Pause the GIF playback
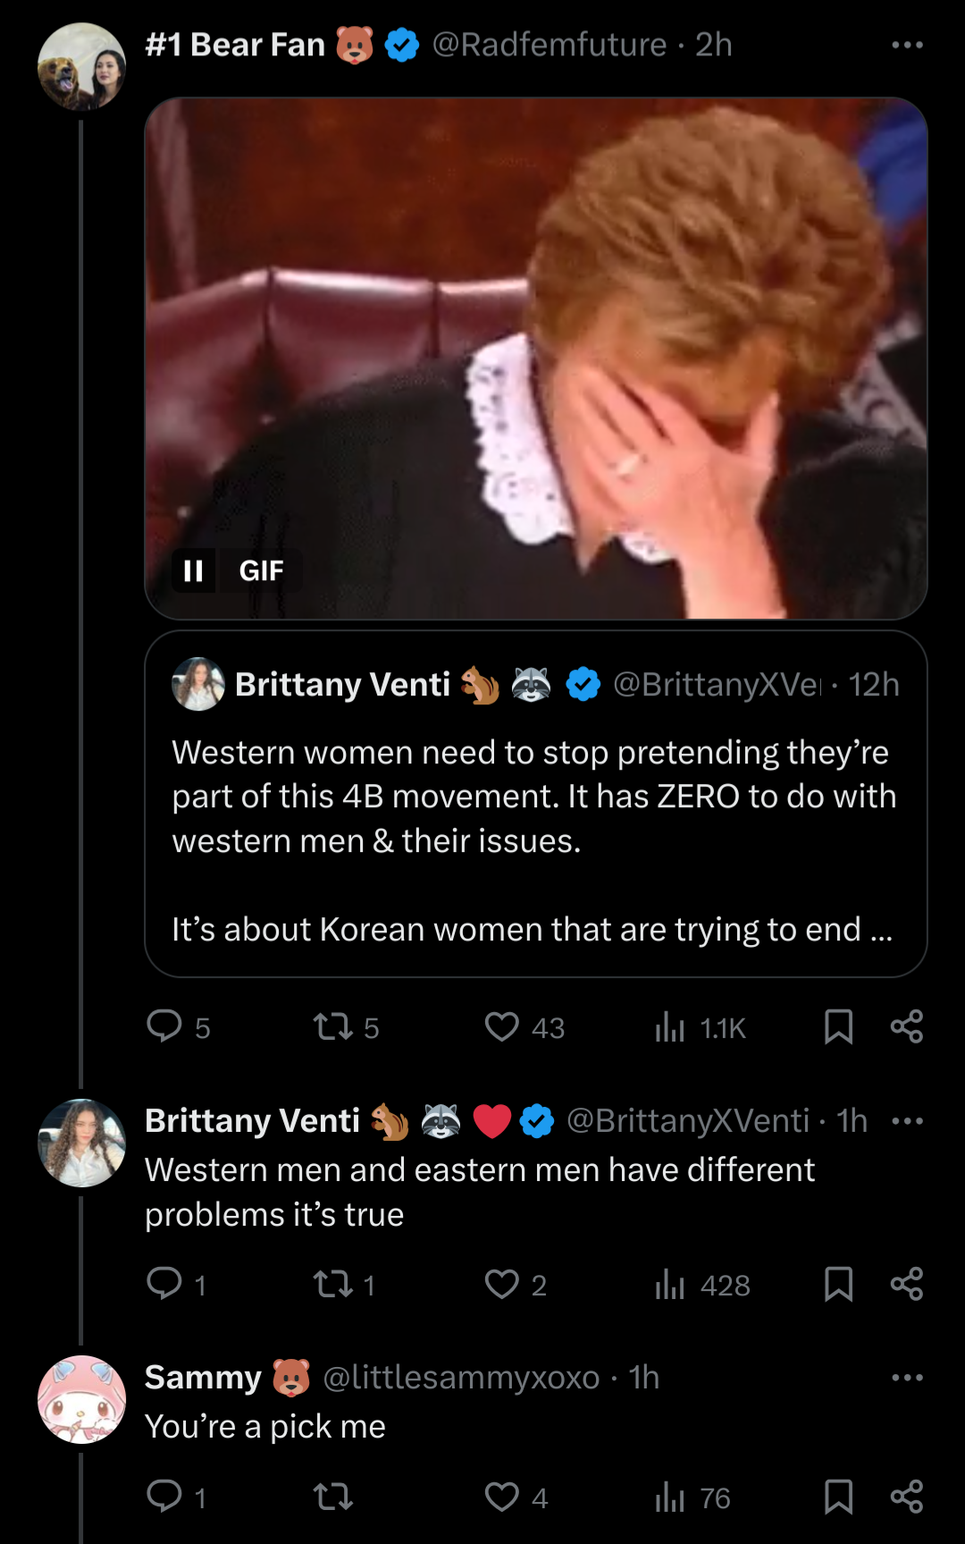This screenshot has height=1544, width=965. click(x=193, y=570)
